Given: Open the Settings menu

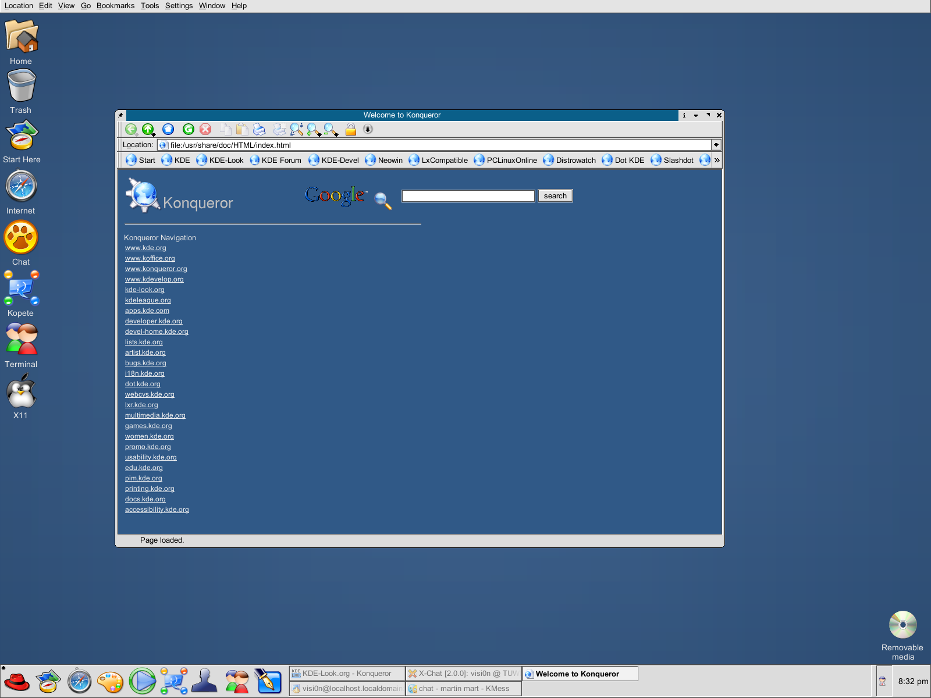Looking at the screenshot, I should click(x=179, y=6).
